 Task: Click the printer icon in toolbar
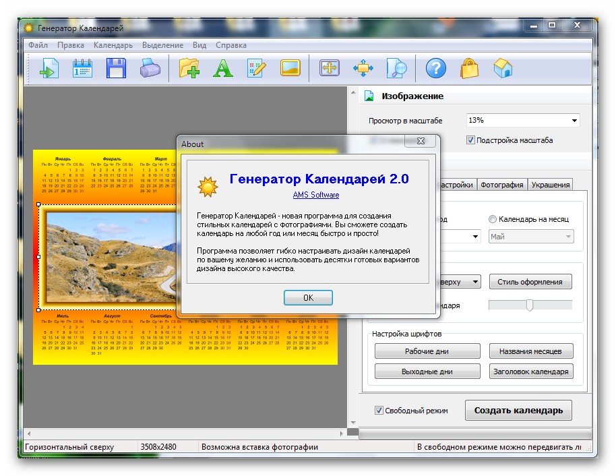(150, 68)
